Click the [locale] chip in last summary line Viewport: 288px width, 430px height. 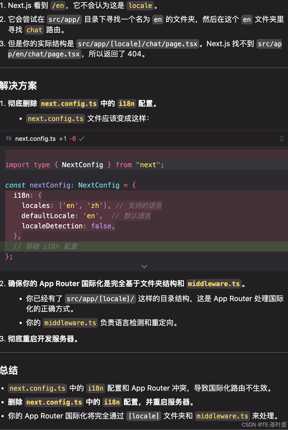(x=143, y=416)
